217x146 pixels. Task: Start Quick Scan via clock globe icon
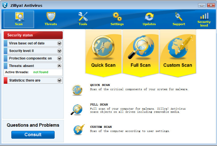(x=103, y=47)
